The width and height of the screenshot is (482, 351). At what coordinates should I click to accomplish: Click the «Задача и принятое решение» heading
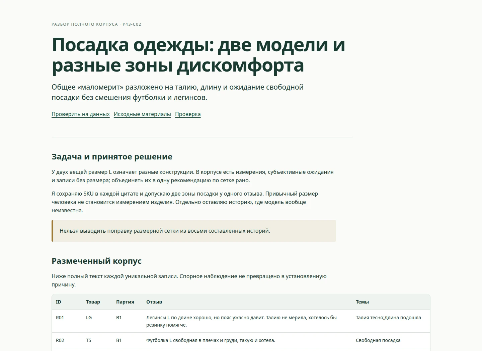[x=112, y=157]
